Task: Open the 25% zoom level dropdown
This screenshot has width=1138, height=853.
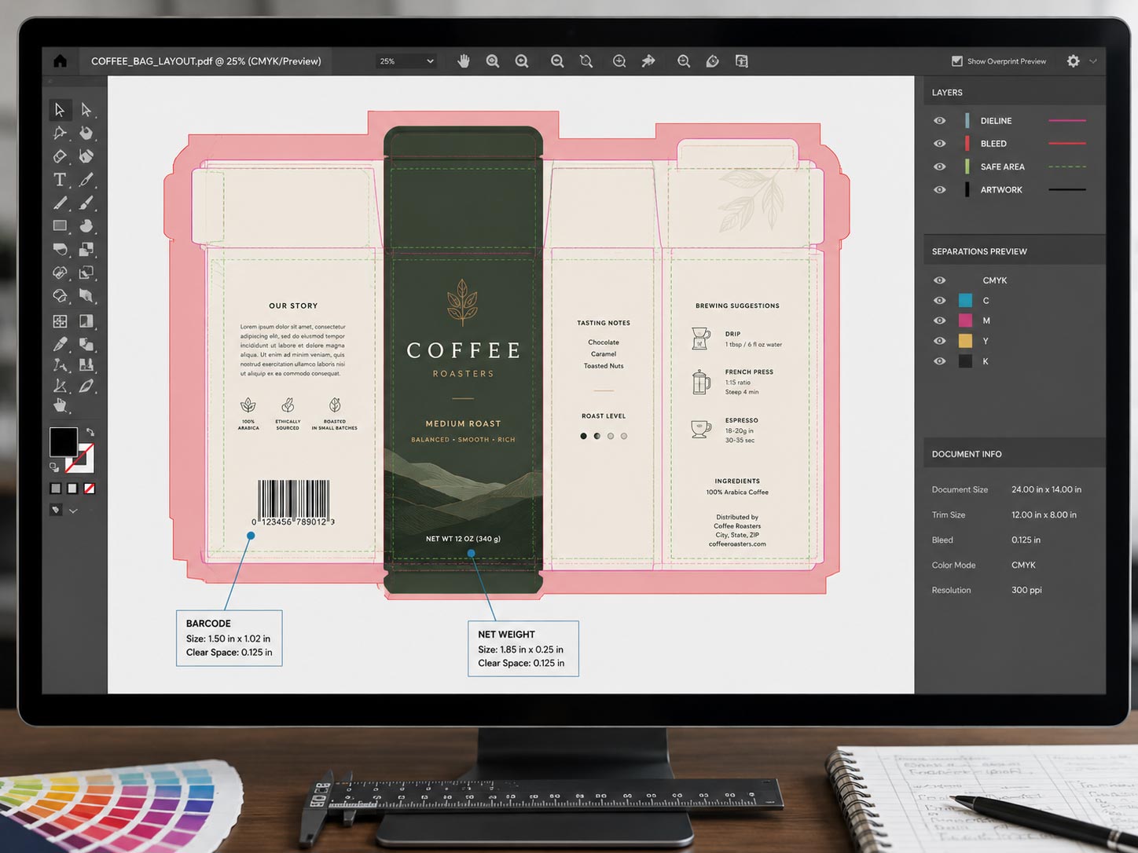Action: 406,60
